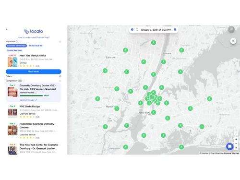240x180 pixels.
Task: Click the 'New York Dental Office' business name
Action: [x=33, y=56]
